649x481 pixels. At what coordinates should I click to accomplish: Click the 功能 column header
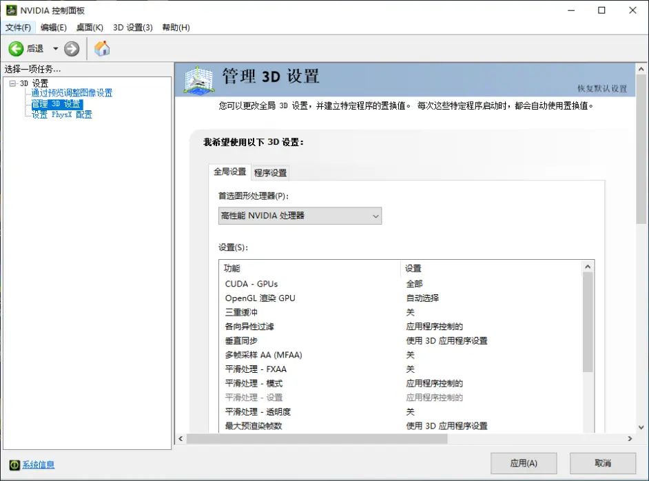coord(309,268)
